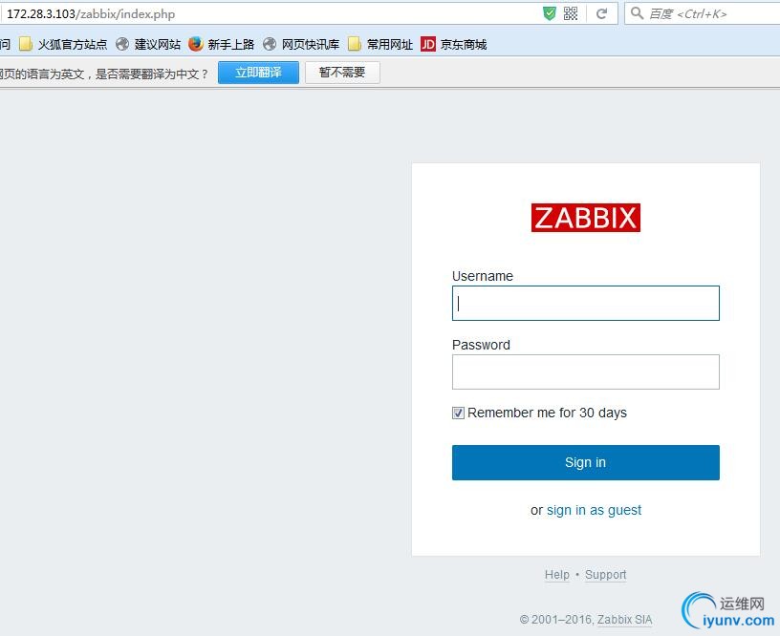Screen dimensions: 780x636
Task: Open the 建议网站 bookmark
Action: [148, 44]
